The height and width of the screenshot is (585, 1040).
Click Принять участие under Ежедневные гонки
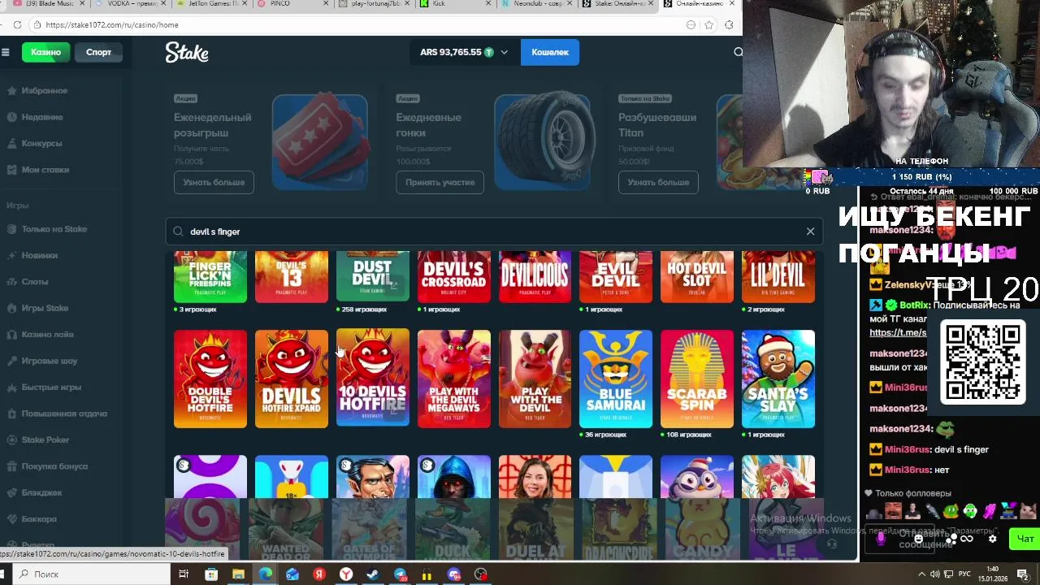pyautogui.click(x=440, y=182)
